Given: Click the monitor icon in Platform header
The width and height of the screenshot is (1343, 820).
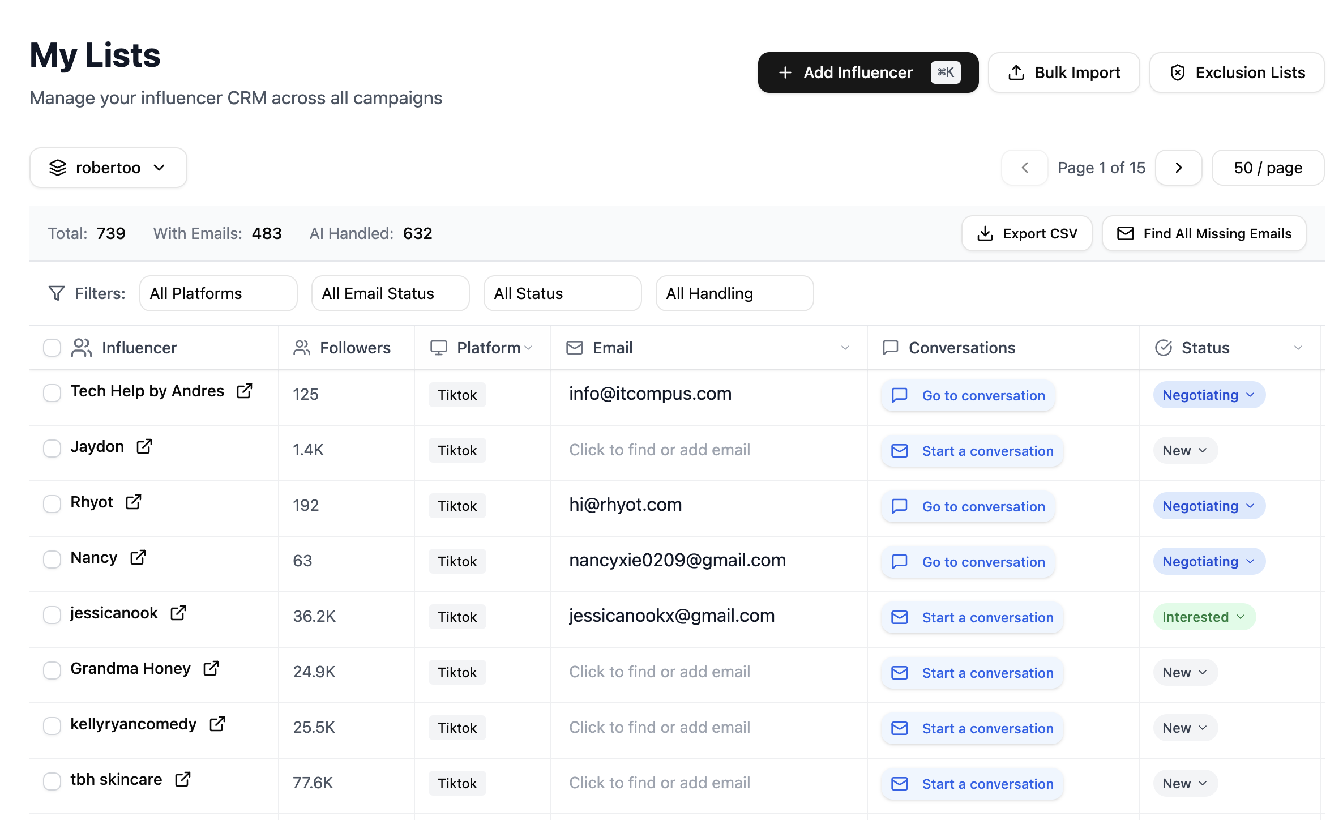Looking at the screenshot, I should pyautogui.click(x=438, y=347).
